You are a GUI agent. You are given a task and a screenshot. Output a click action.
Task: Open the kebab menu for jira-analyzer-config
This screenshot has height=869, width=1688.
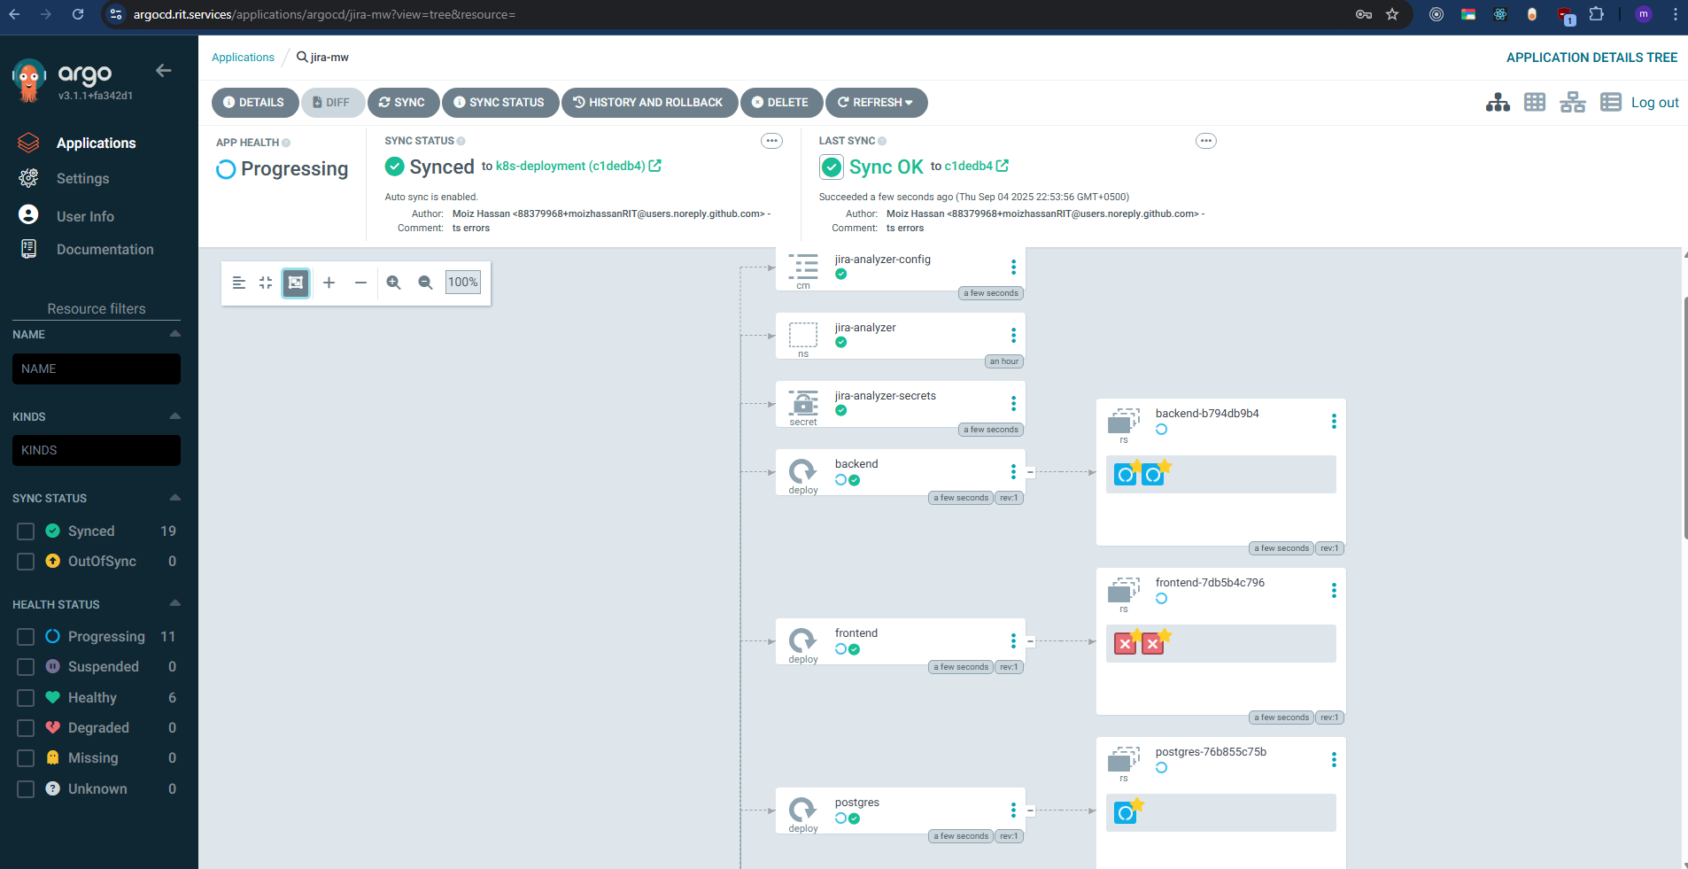[x=1013, y=268]
